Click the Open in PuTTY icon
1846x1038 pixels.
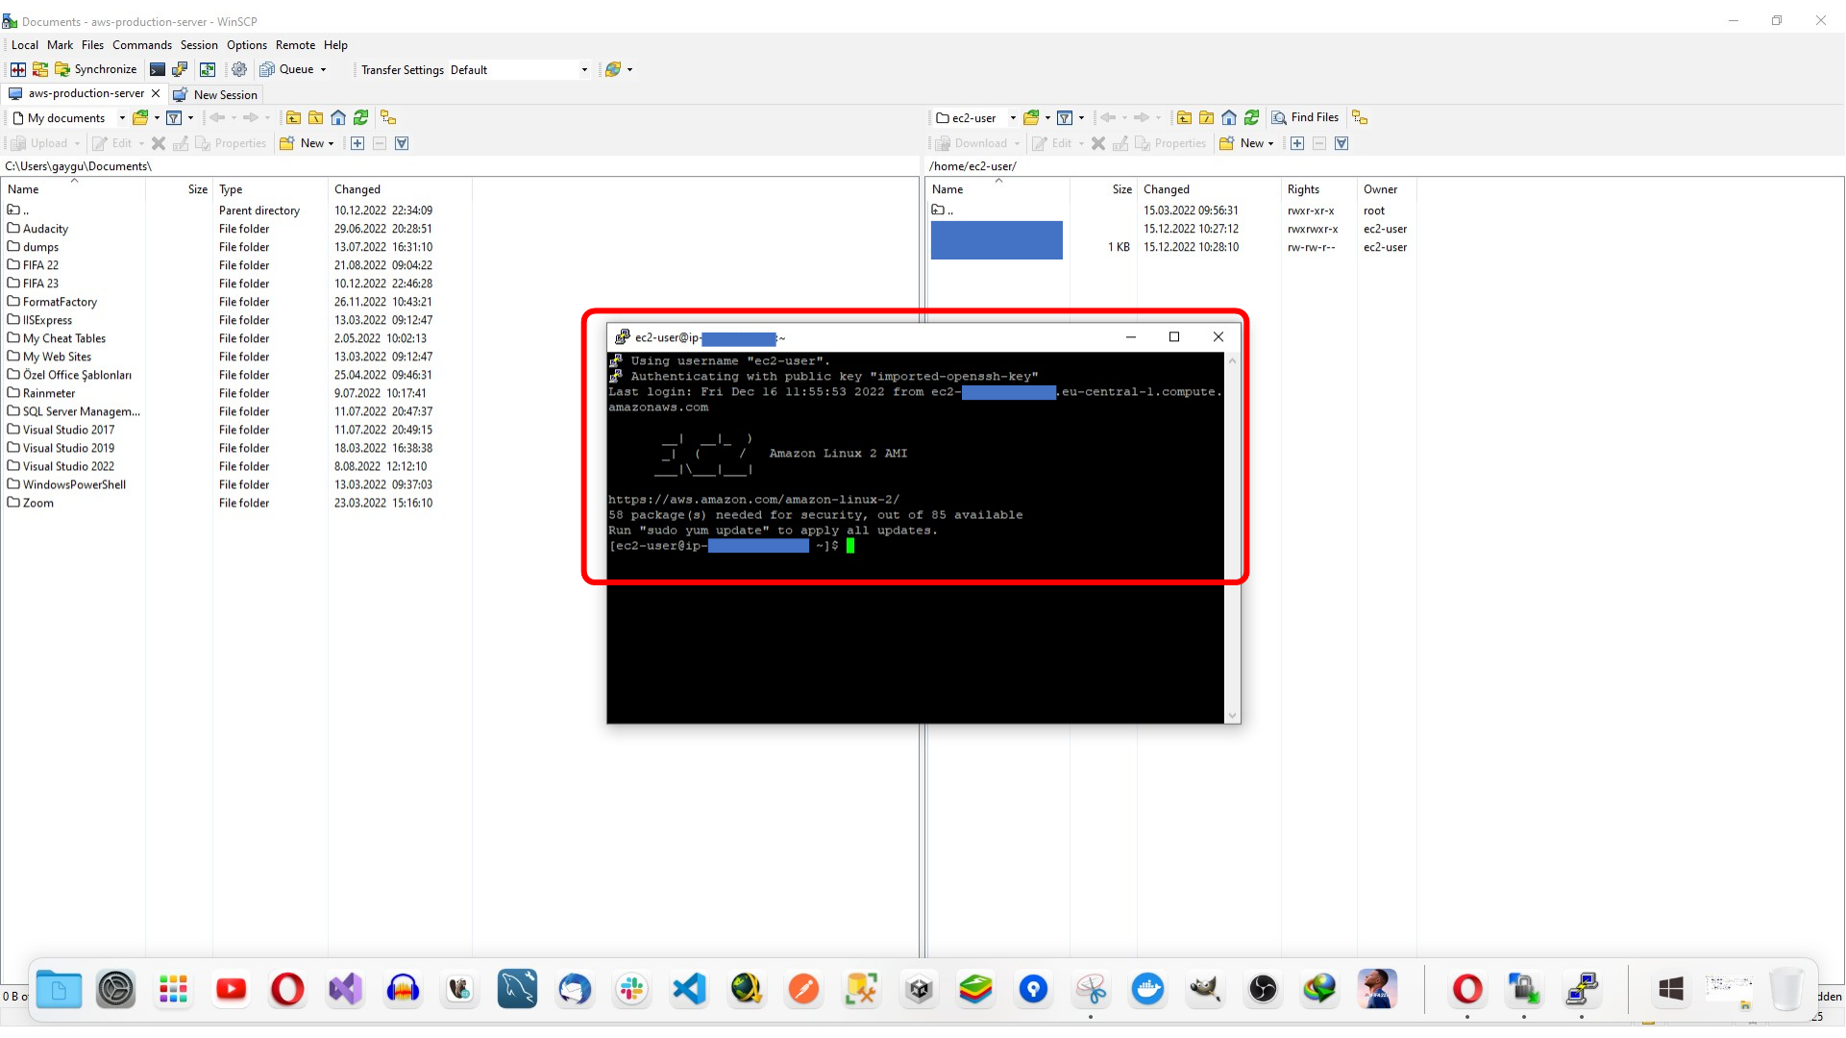point(180,69)
